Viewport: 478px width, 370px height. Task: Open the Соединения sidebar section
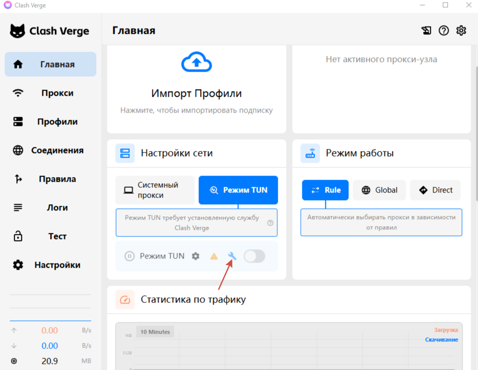[x=50, y=150]
